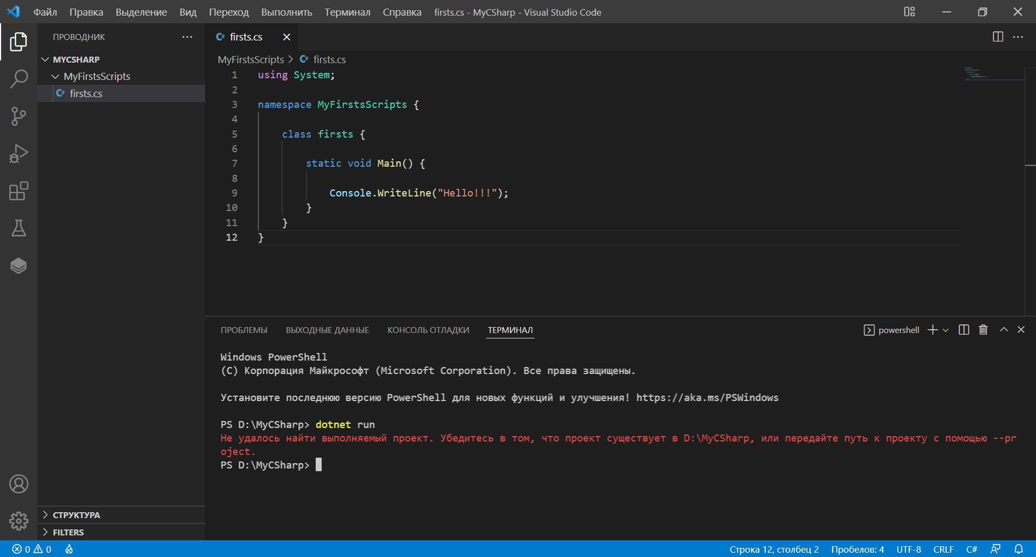Open the new terminal profile dropdown arrow
The width and height of the screenshot is (1036, 557).
(x=945, y=330)
